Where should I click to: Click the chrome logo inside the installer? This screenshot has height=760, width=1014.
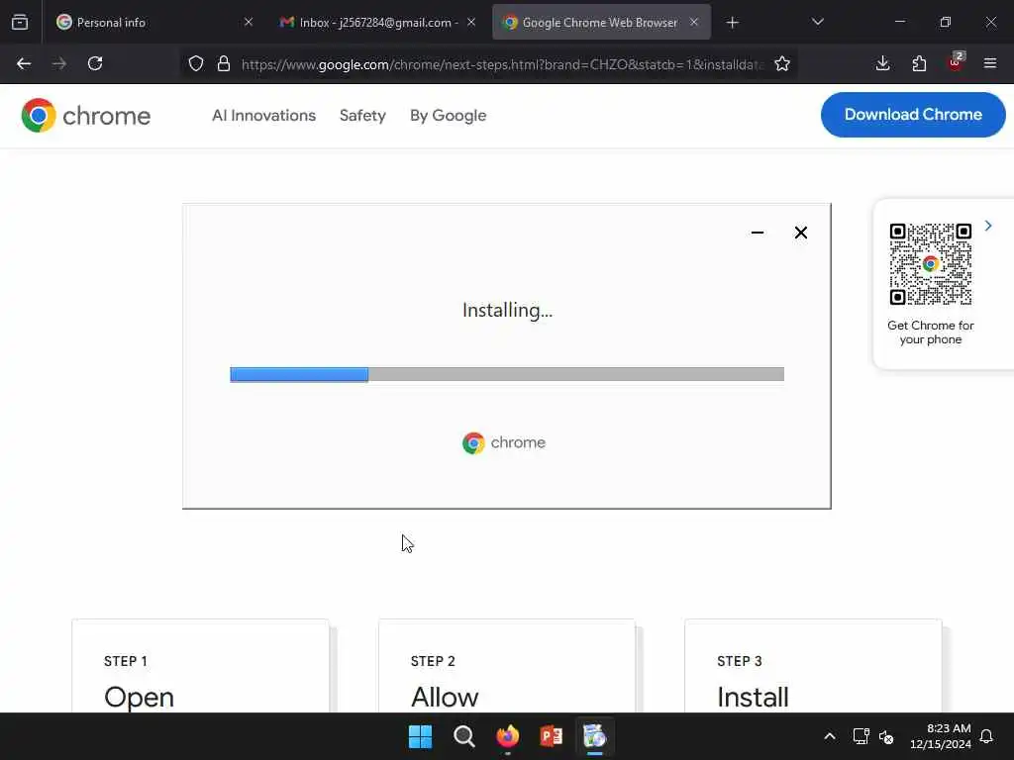click(504, 442)
